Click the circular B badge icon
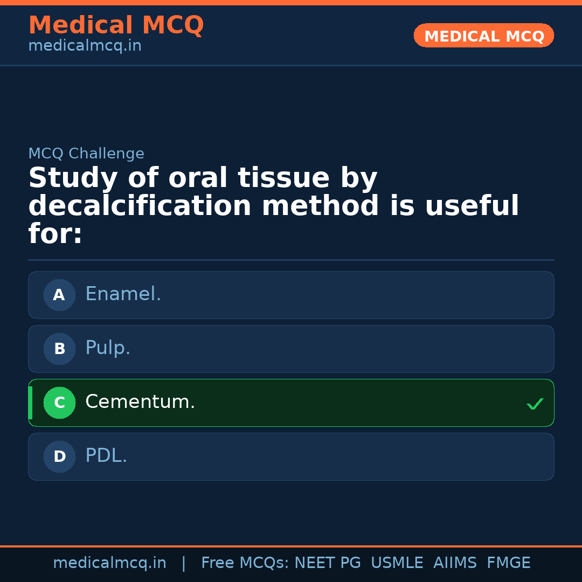Image resolution: width=582 pixels, height=582 pixels. pos(59,349)
